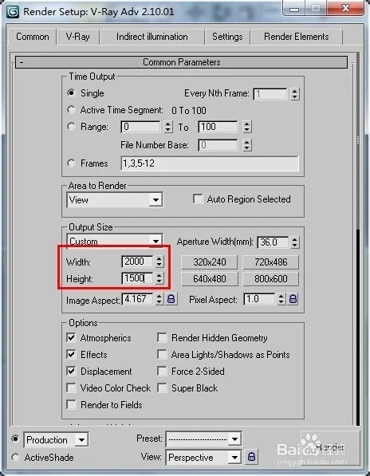Open the V-Ray tab
370x476 pixels.
(x=77, y=37)
